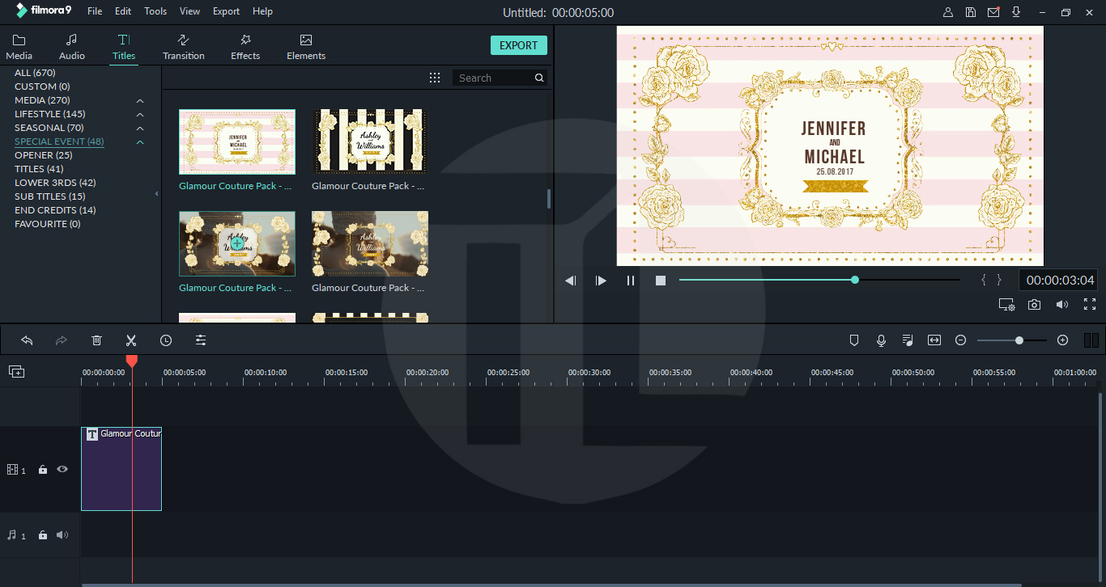Zoom timeline to fit with the fit icon
This screenshot has width=1106, height=587.
coord(934,340)
